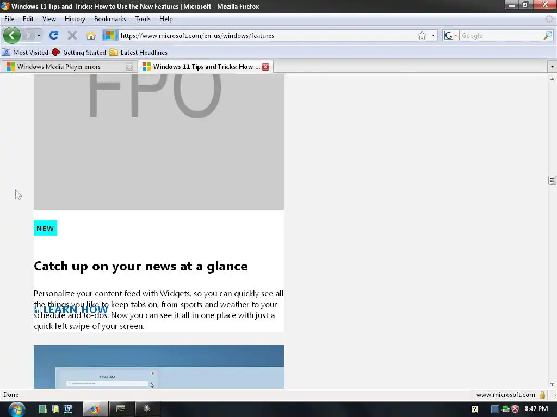Click the Show desktop quick launch icon
The height and width of the screenshot is (417, 557).
(x=42, y=409)
